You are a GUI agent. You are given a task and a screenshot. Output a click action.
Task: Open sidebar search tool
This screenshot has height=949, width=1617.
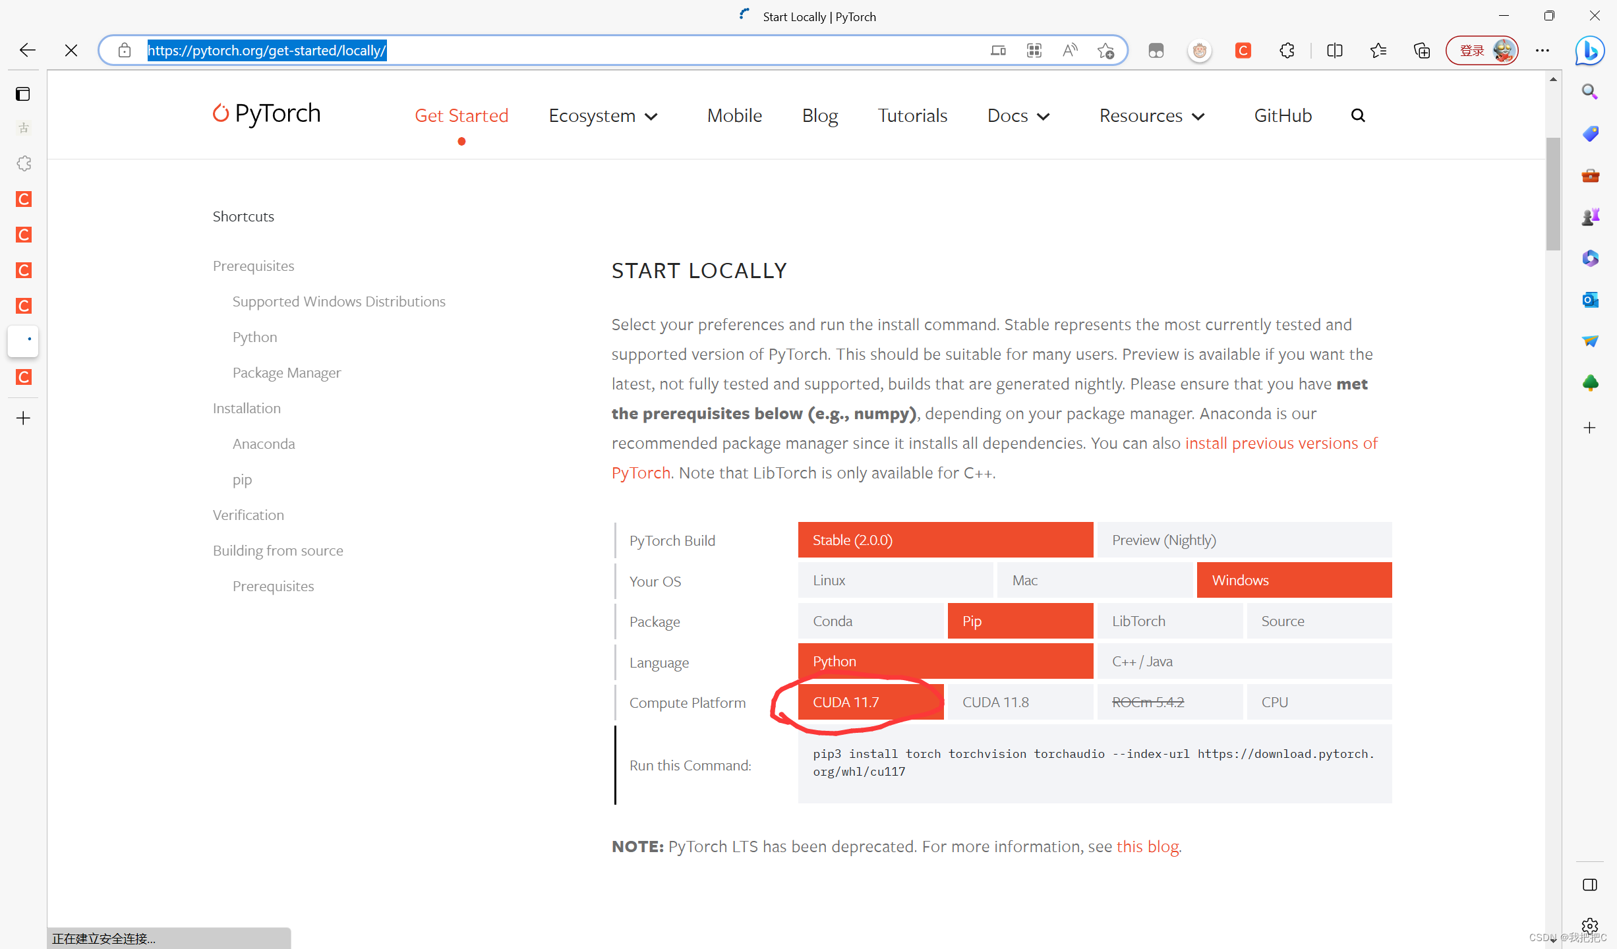point(1589,92)
